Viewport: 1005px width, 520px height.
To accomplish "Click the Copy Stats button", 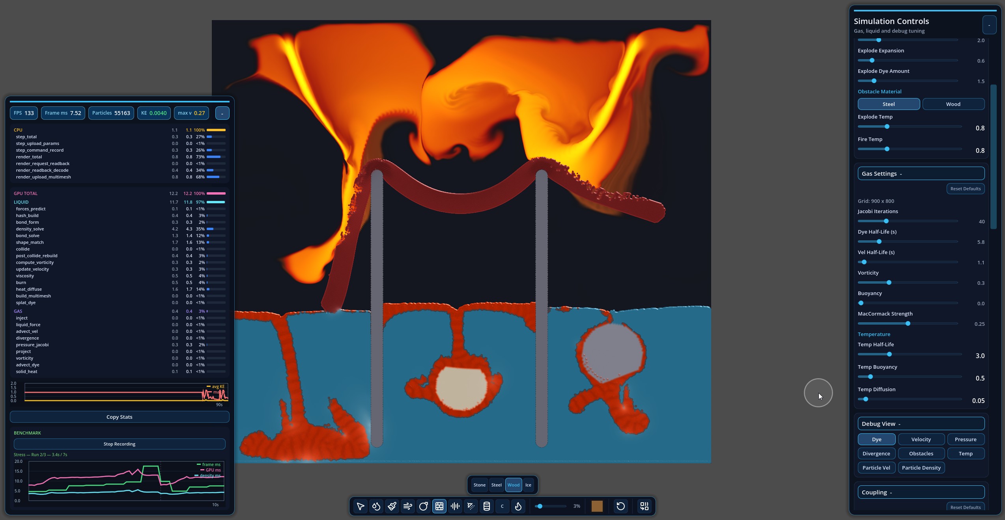I will pos(119,417).
